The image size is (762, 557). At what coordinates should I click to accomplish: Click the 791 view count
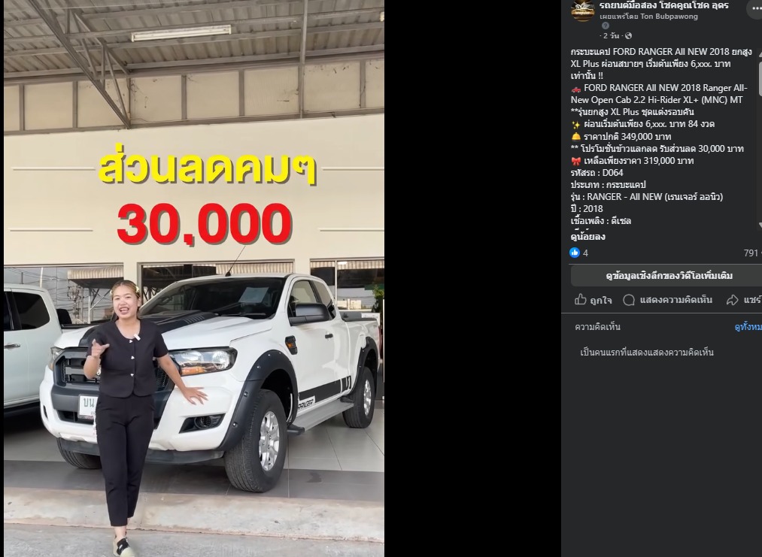pyautogui.click(x=751, y=253)
